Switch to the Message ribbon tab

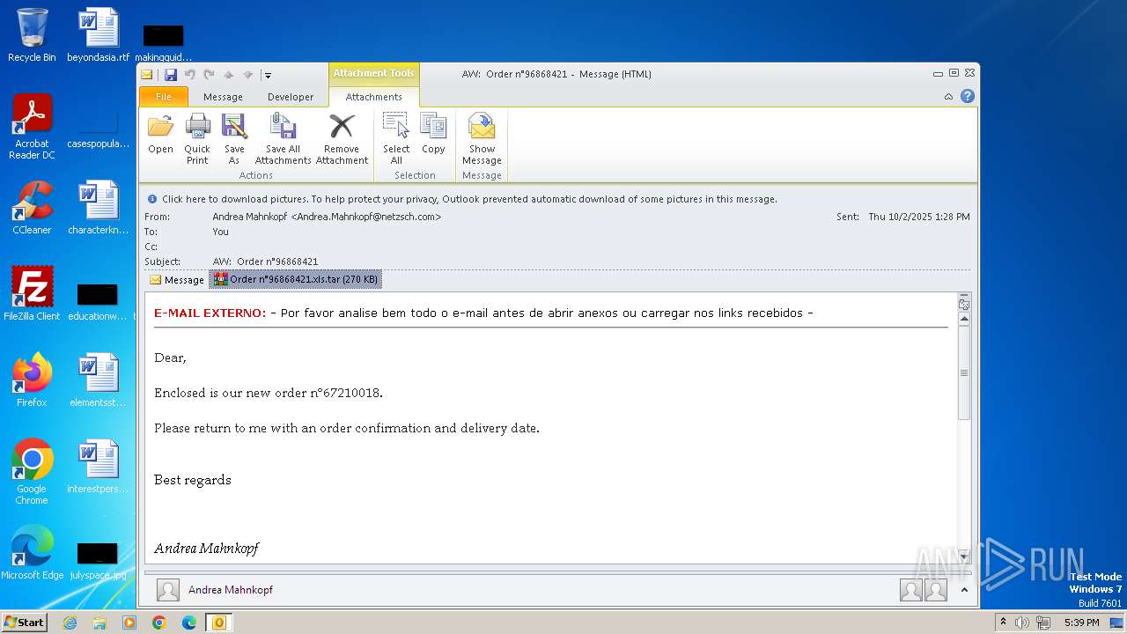click(x=223, y=97)
